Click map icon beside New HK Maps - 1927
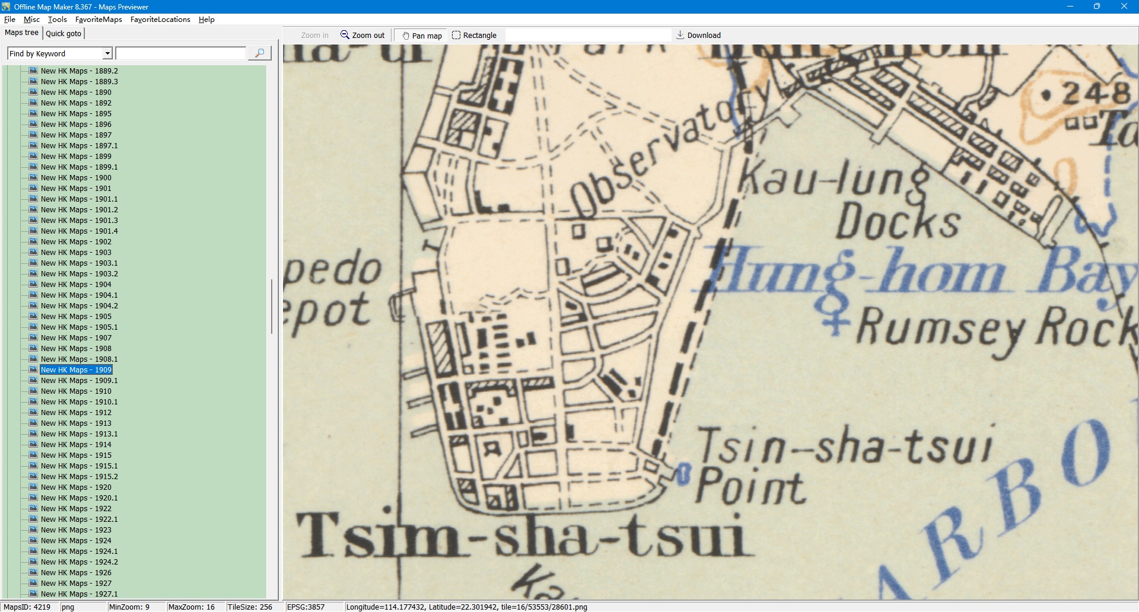 point(34,584)
